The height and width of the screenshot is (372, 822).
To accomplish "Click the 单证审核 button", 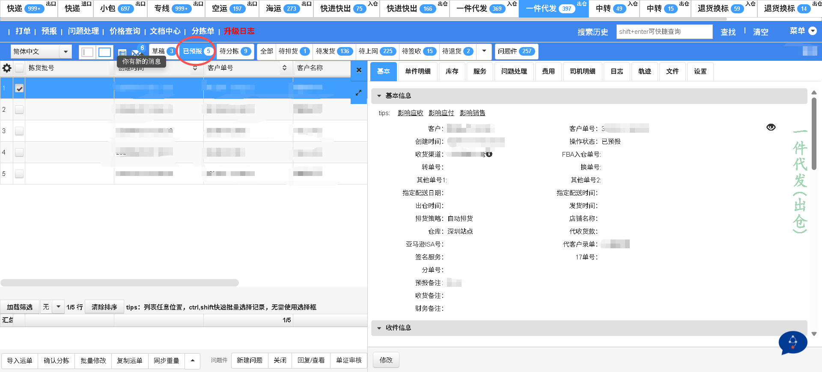I will click(x=349, y=360).
